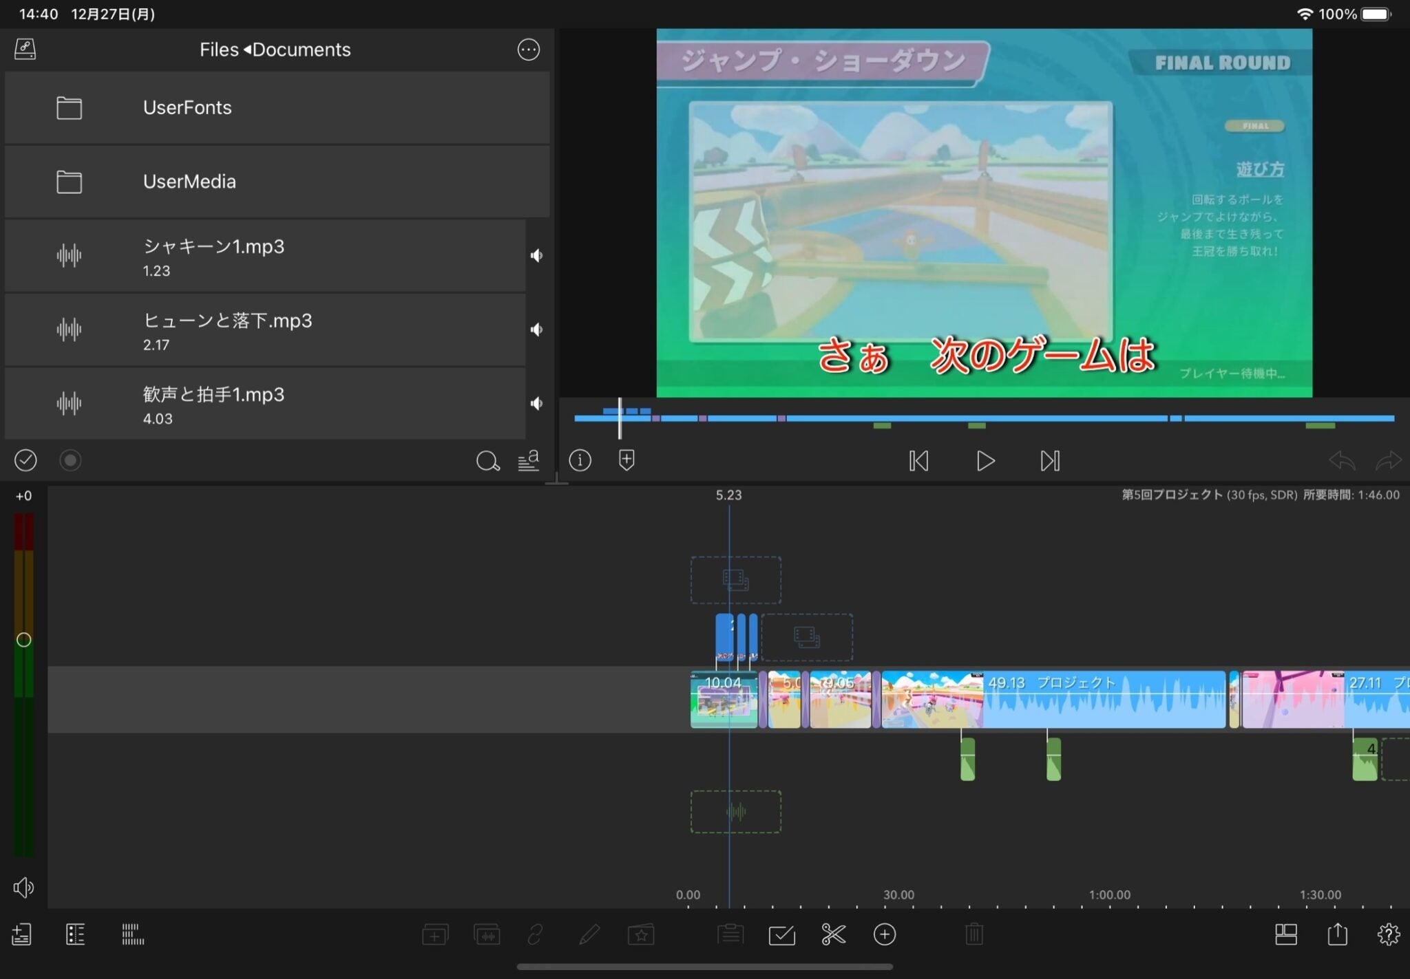This screenshot has height=979, width=1410.
Task: Click the sort by name button
Action: [528, 460]
